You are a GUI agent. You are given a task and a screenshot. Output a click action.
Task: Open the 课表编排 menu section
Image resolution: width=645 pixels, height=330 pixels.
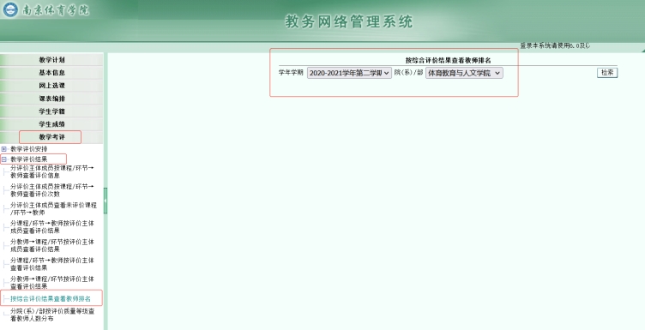[51, 99]
